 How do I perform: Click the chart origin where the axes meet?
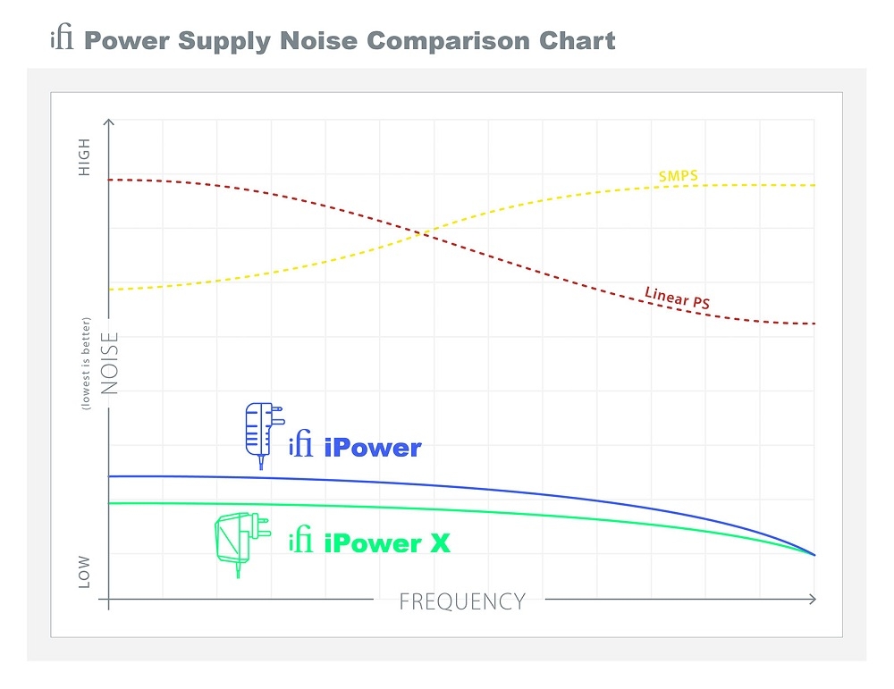pos(109,599)
